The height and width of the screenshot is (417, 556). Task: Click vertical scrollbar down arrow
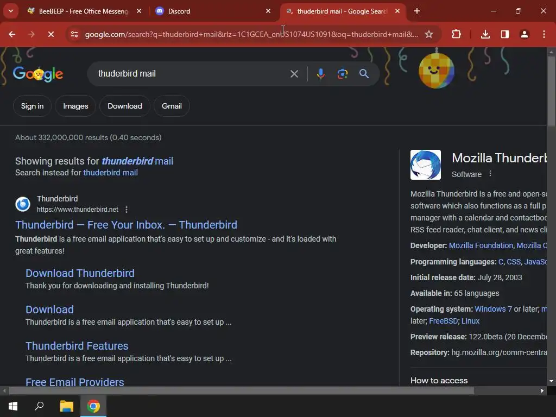[551, 381]
